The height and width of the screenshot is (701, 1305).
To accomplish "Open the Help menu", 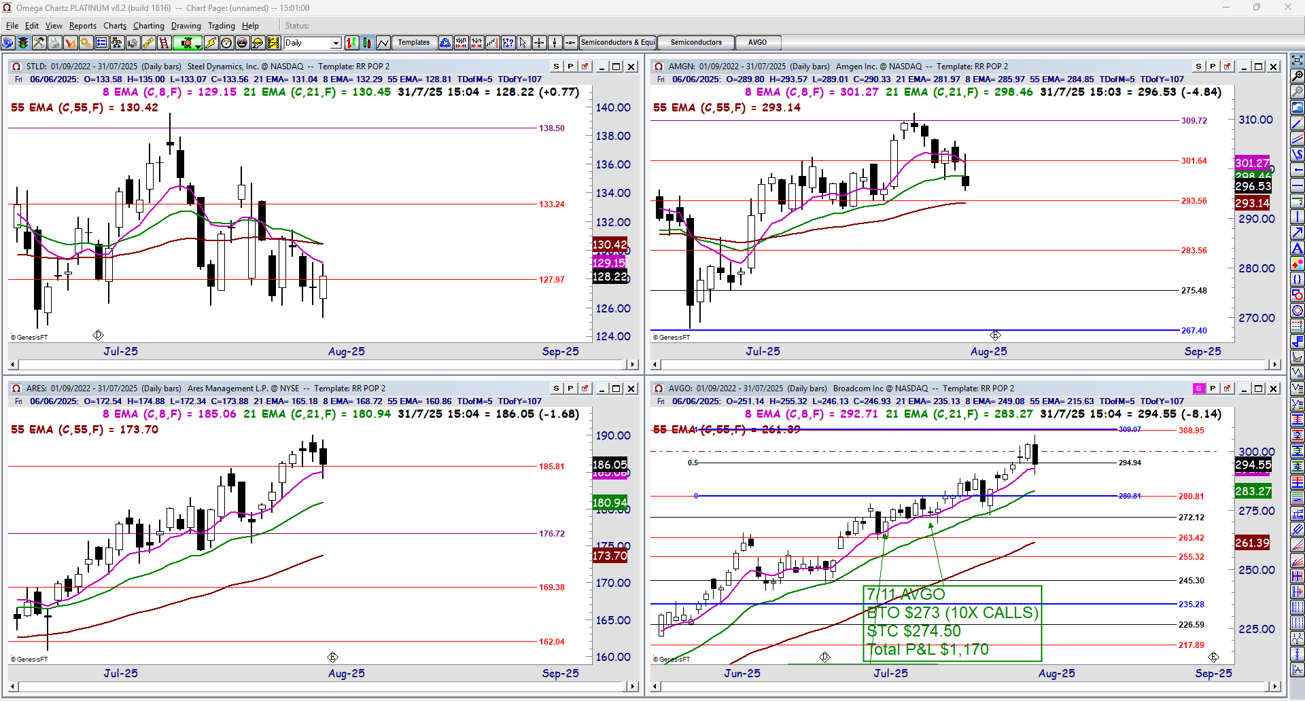I will (250, 26).
